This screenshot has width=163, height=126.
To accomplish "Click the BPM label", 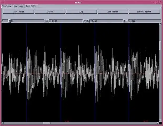I will pos(125,21).
